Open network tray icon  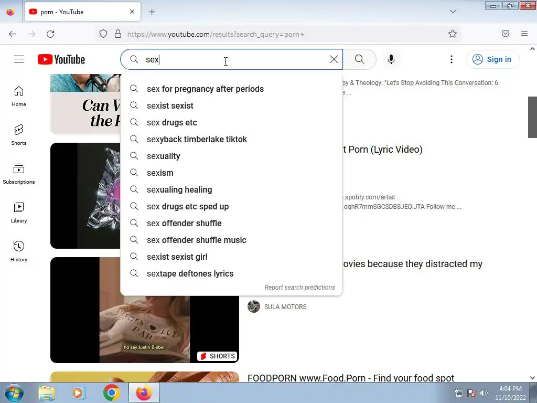(458, 393)
